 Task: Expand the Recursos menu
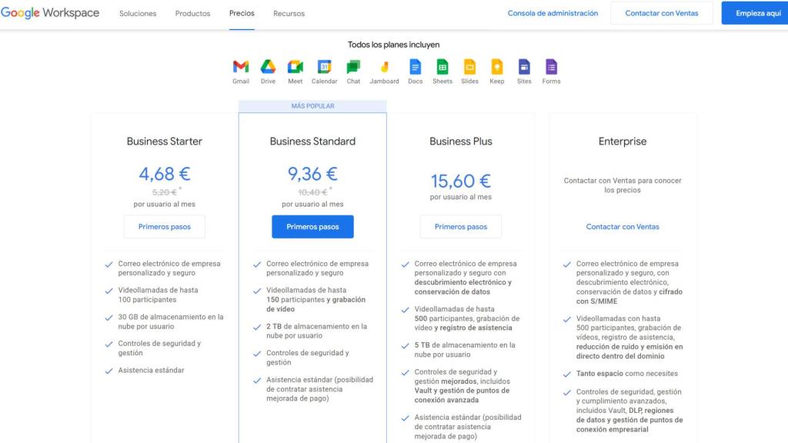point(289,13)
